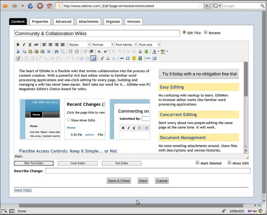
Task: Open the Font size dropdown
Action: (x=149, y=45)
